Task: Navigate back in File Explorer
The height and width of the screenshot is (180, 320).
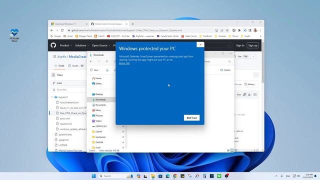Action: tap(91, 61)
